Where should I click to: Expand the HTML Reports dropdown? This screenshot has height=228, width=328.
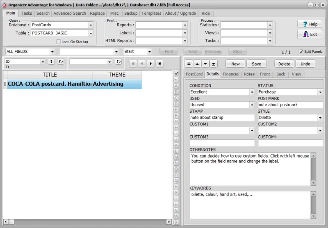click(x=185, y=41)
